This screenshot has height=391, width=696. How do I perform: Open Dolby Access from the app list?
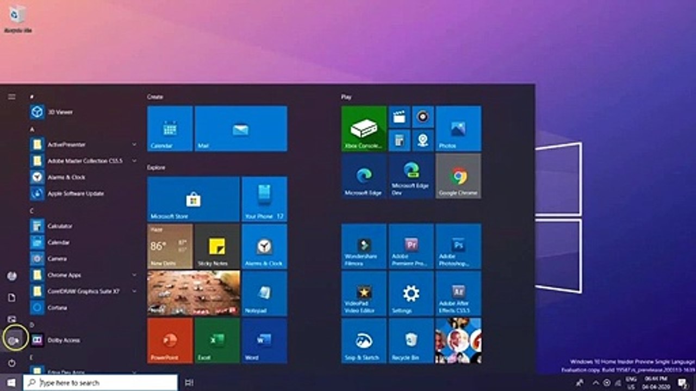coord(84,340)
